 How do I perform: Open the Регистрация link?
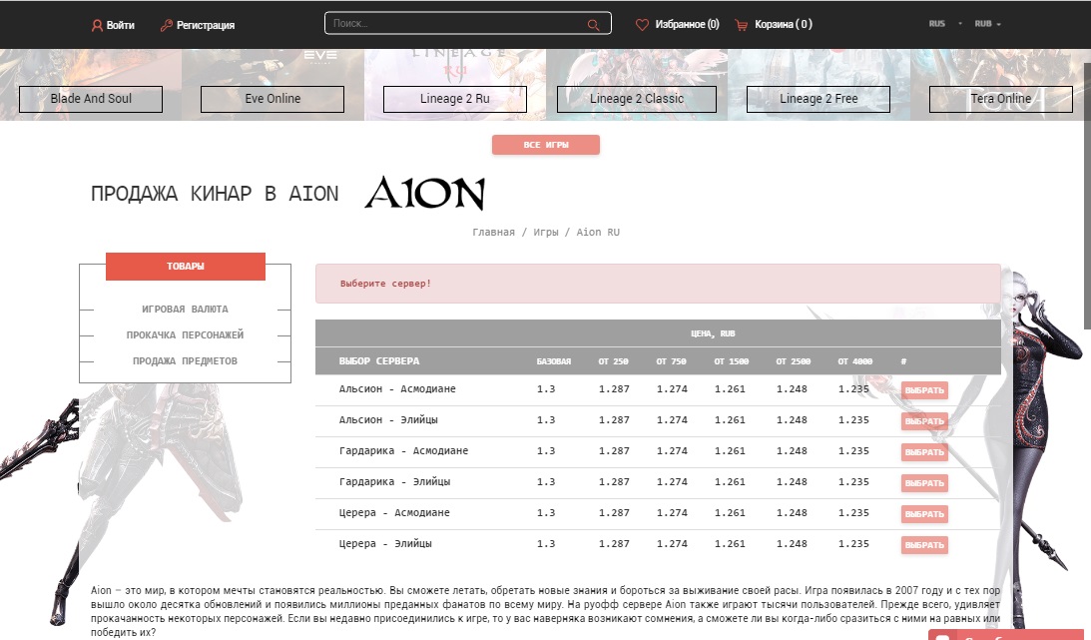click(x=206, y=25)
